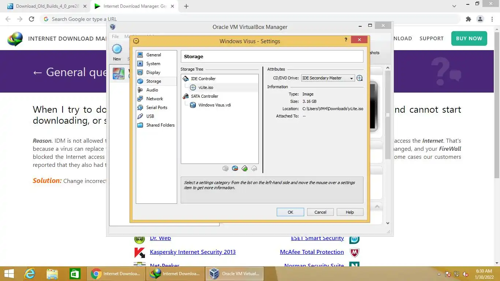Open Action Center flag in tray
Viewport: 500px width, 281px height.
point(448,274)
